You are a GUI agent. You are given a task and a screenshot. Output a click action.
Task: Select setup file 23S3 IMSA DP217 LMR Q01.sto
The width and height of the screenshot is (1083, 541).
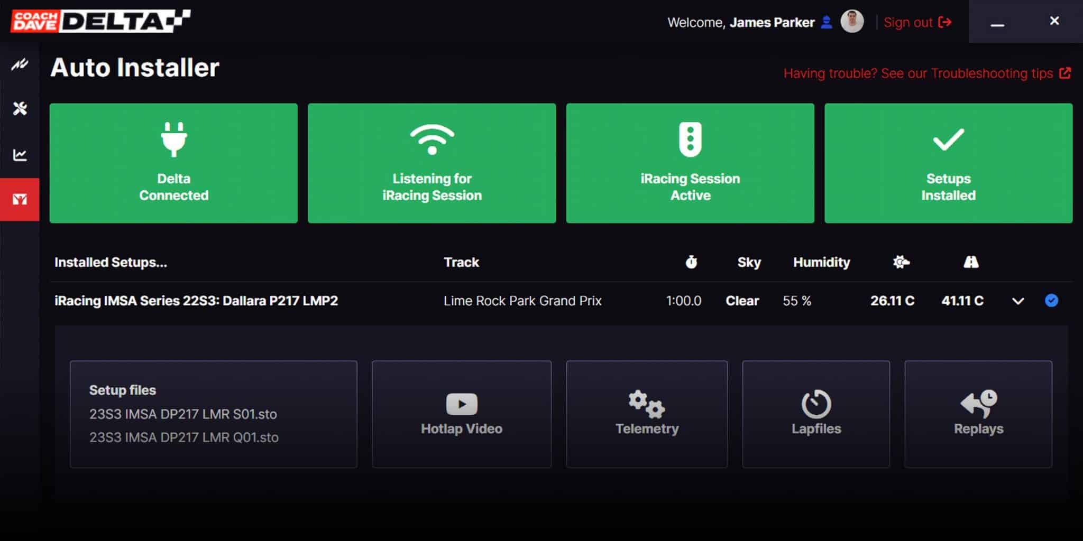tap(184, 437)
